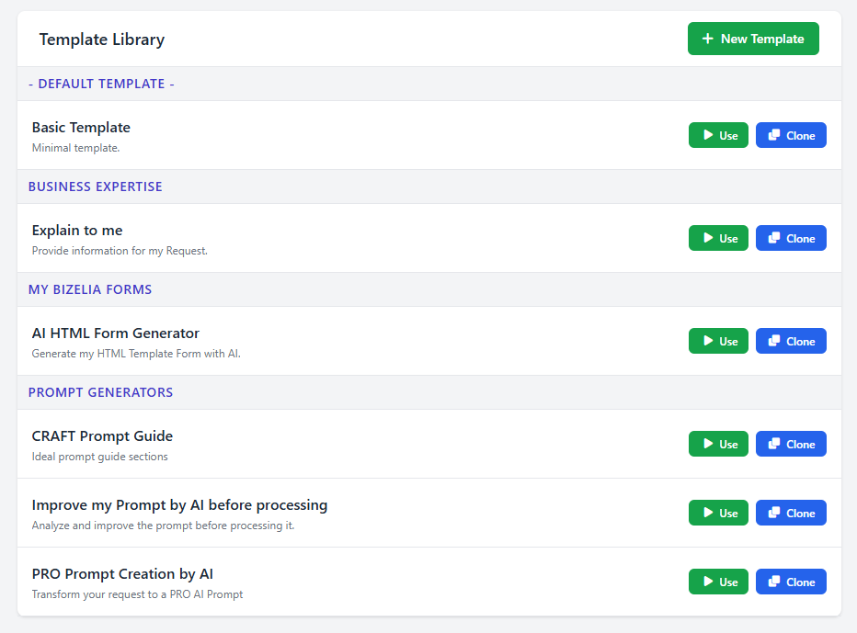Viewport: 857px width, 633px height.
Task: Click the clone icon for Explain to me
Action: click(x=774, y=238)
